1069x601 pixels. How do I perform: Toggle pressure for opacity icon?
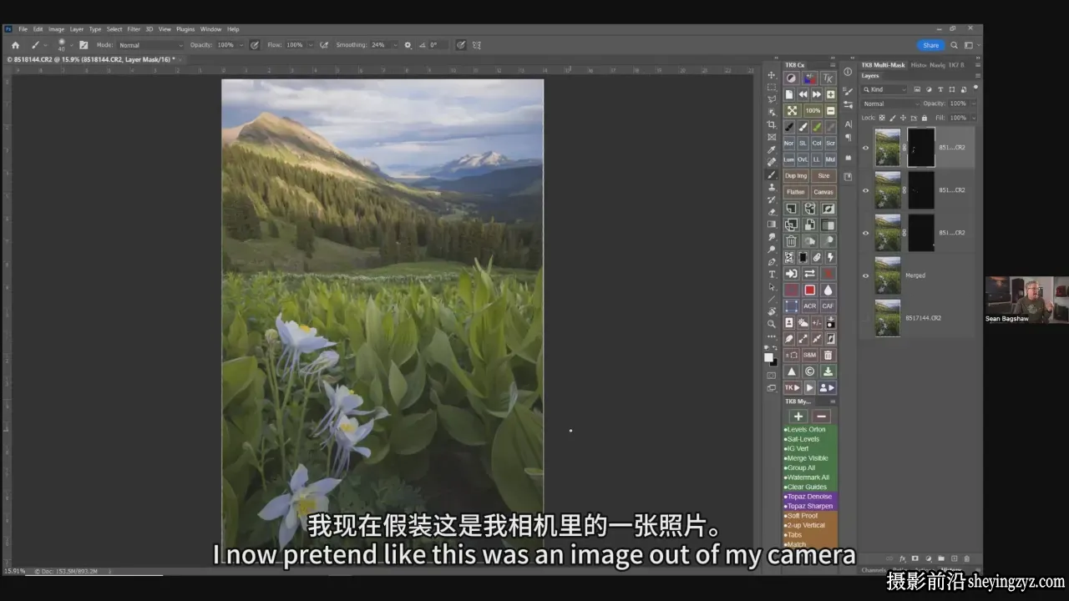tap(254, 45)
